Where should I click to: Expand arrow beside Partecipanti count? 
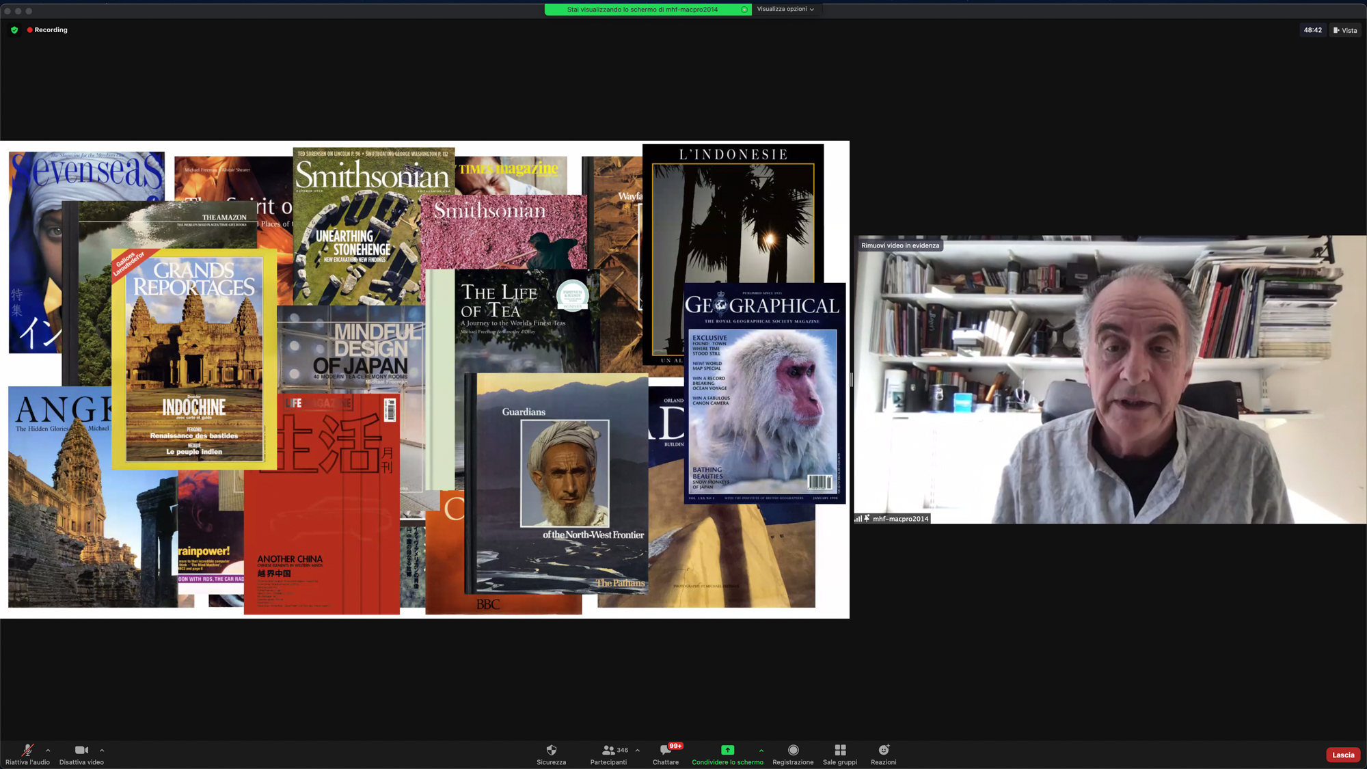(638, 750)
